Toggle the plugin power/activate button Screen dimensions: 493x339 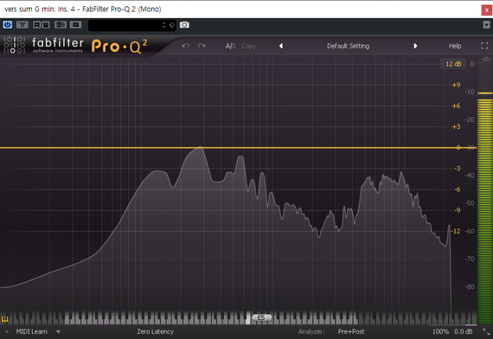(x=8, y=24)
